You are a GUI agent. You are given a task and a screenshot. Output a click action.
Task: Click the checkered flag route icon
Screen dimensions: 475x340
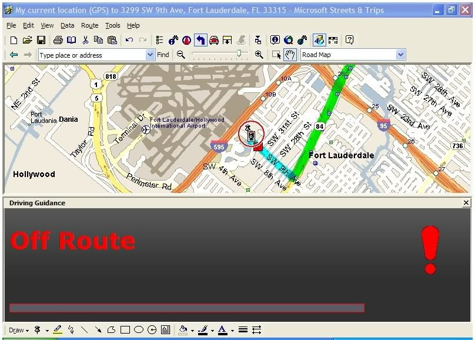(x=333, y=40)
